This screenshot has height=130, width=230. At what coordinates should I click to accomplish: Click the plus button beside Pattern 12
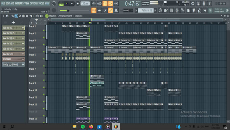tap(155, 10)
